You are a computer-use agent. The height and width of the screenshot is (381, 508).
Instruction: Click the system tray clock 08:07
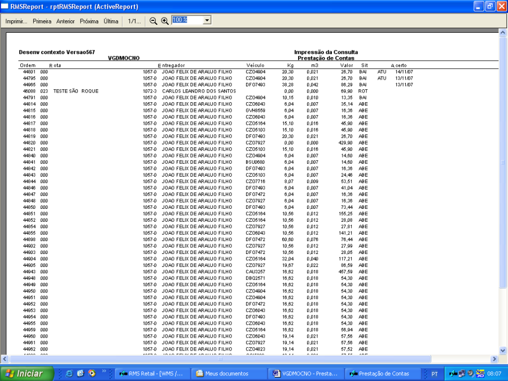click(494, 374)
